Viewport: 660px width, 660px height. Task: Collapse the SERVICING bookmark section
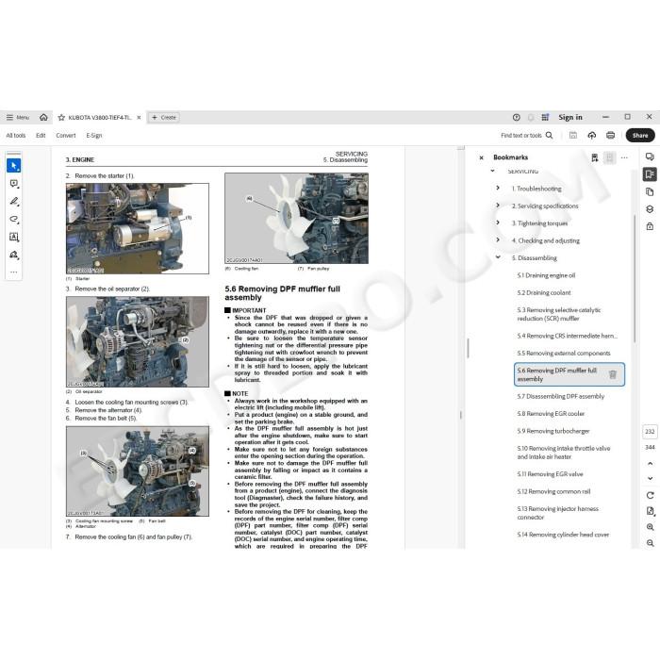(492, 171)
